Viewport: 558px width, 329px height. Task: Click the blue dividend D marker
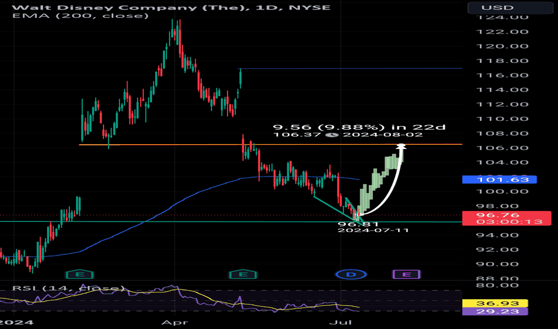(x=351, y=274)
